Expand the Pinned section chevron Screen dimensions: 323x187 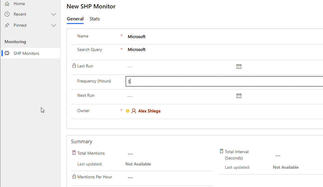54,26
